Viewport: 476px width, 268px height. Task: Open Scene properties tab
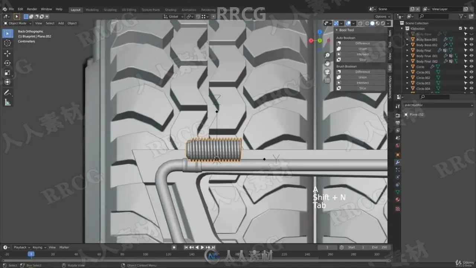(398, 138)
